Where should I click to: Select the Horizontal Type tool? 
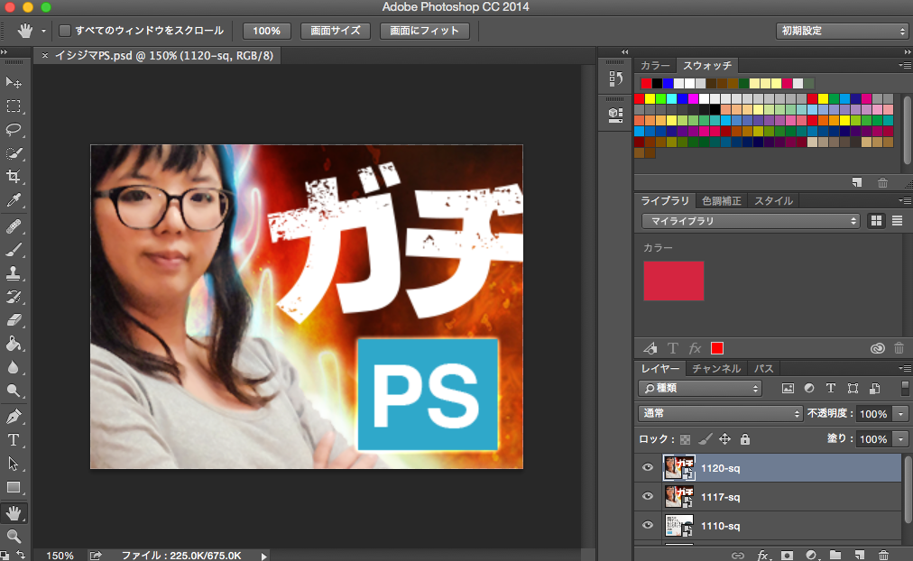click(x=14, y=440)
